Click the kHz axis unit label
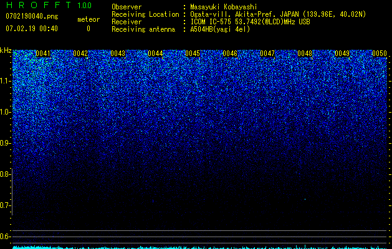 6,50
